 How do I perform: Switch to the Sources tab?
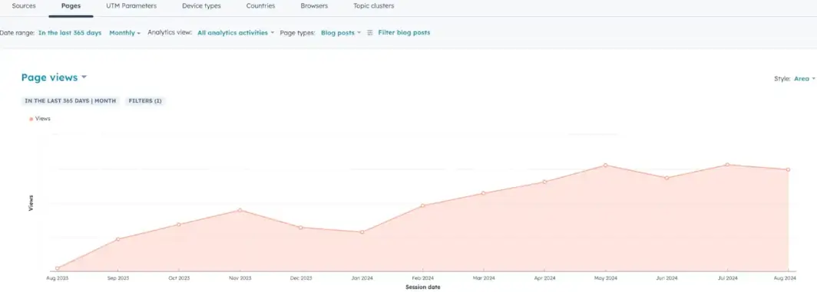24,6
